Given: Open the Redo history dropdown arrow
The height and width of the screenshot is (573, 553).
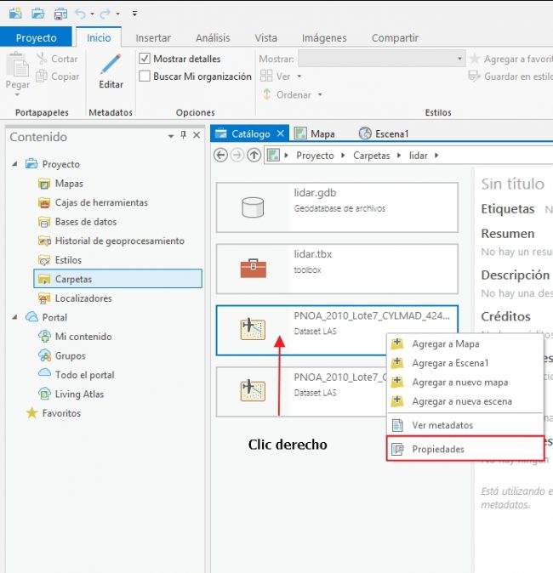Looking at the screenshot, I should pyautogui.click(x=117, y=14).
